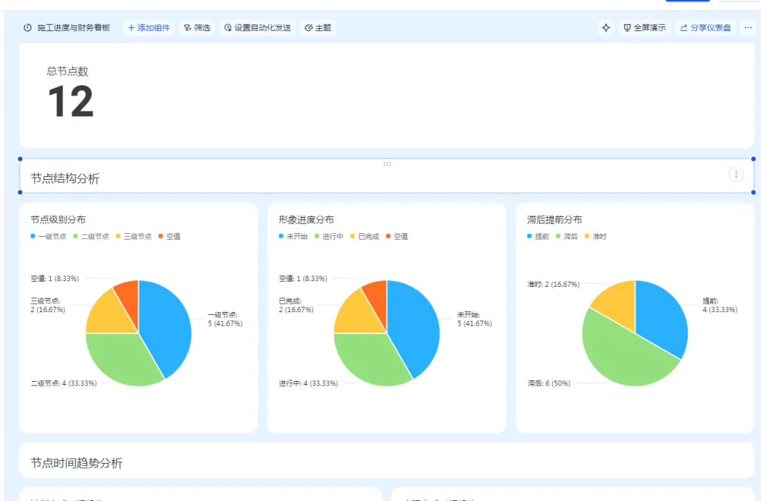Click the dashboard history clock icon

point(27,27)
